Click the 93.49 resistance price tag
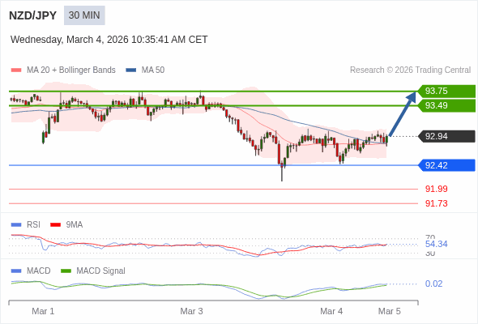 [446, 105]
